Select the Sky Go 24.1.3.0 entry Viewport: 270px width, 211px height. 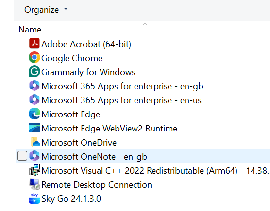click(71, 199)
